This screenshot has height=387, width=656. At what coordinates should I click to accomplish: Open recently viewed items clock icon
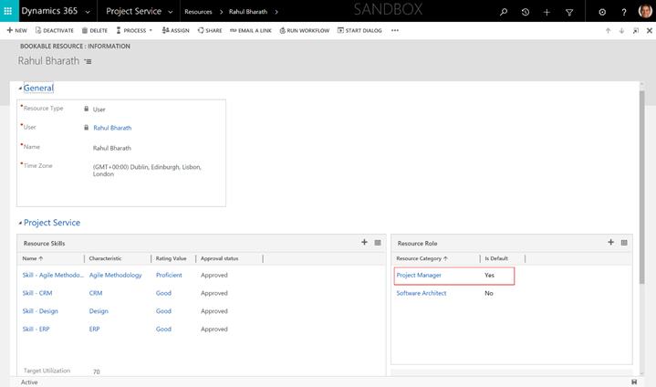click(525, 12)
